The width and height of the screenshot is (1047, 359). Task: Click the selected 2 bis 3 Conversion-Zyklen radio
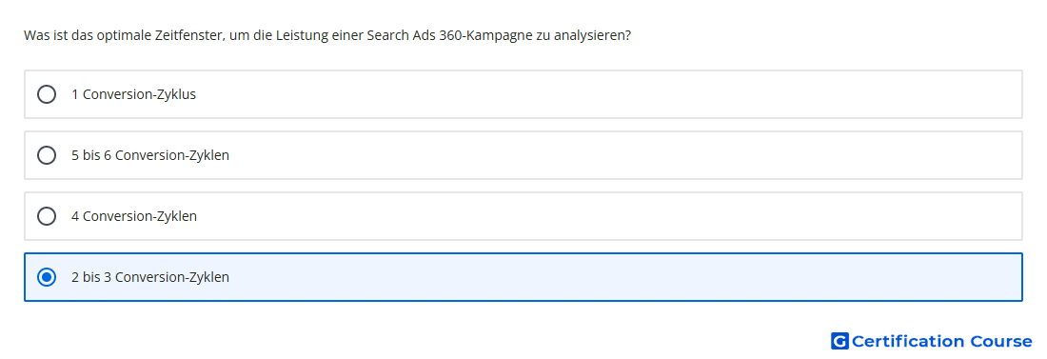pyautogui.click(x=47, y=277)
